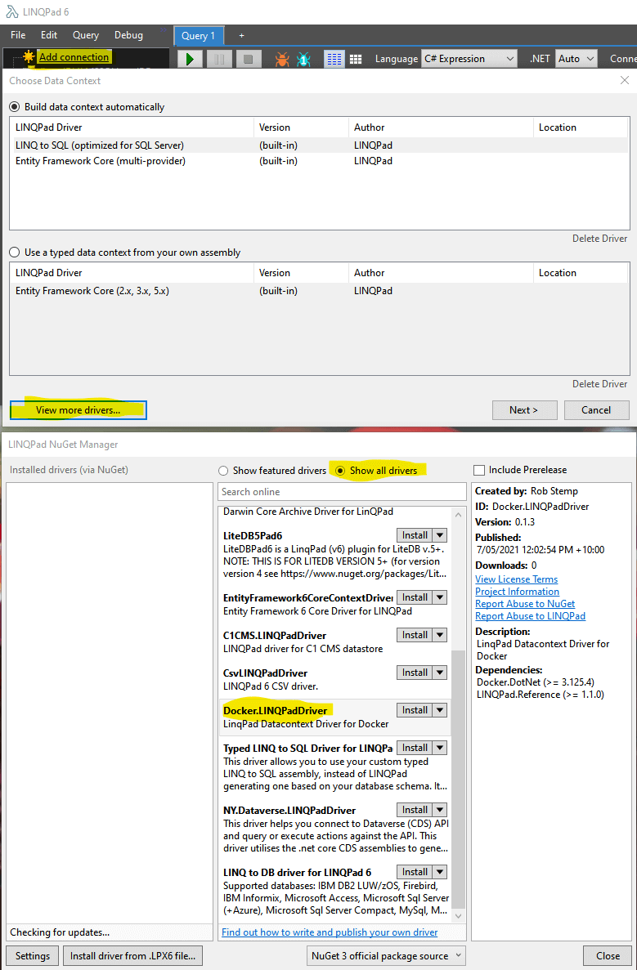The width and height of the screenshot is (637, 970).
Task: Select LINQ to SQL (optimized for SQL Server) row
Action: [x=321, y=145]
